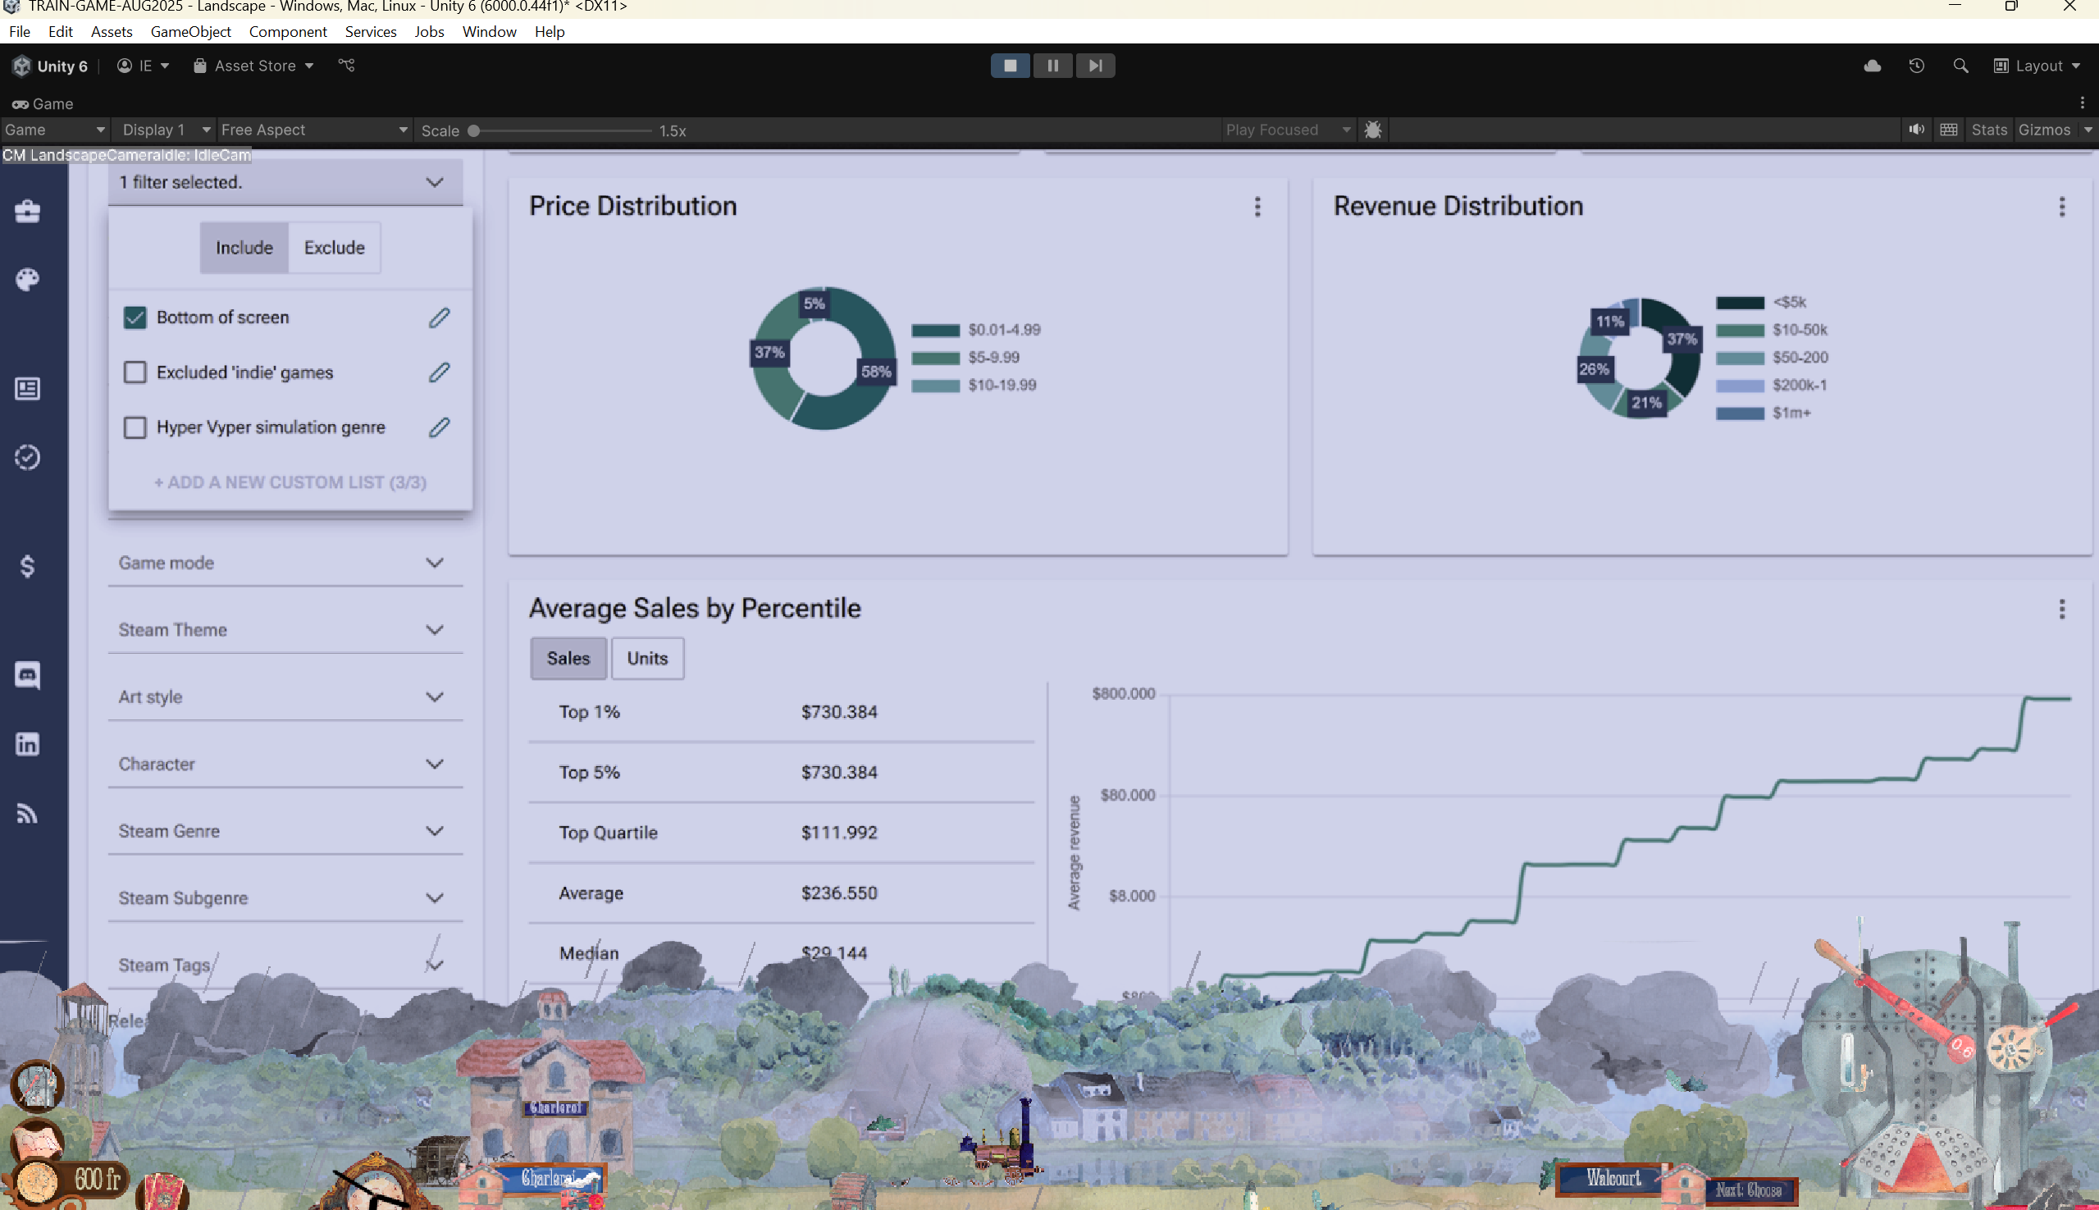The width and height of the screenshot is (2099, 1210).
Task: Open the Display 1 dropdown
Action: (165, 130)
